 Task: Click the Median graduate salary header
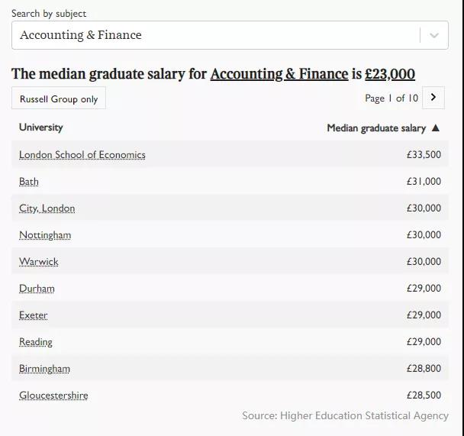[x=376, y=128]
